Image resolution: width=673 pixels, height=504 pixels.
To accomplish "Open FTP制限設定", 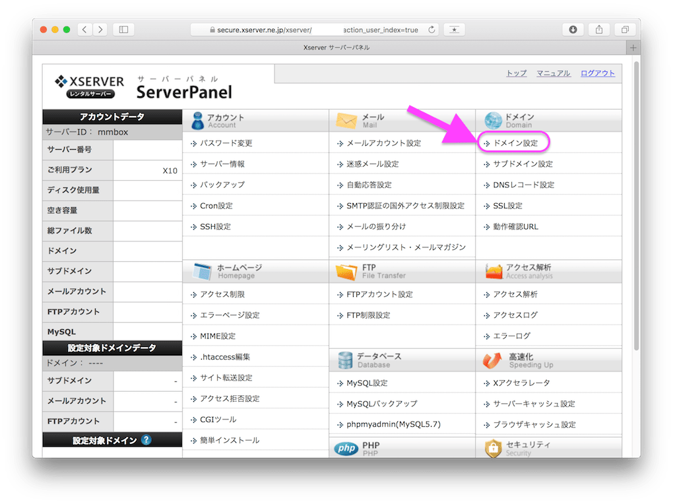I will 368,315.
